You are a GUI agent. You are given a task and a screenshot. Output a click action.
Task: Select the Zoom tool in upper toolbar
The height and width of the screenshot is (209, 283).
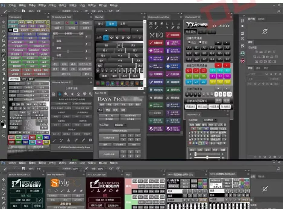click(3, 112)
